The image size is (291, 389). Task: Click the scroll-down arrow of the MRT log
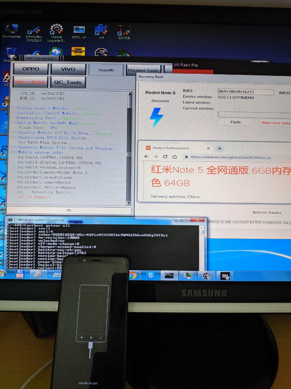point(129,203)
